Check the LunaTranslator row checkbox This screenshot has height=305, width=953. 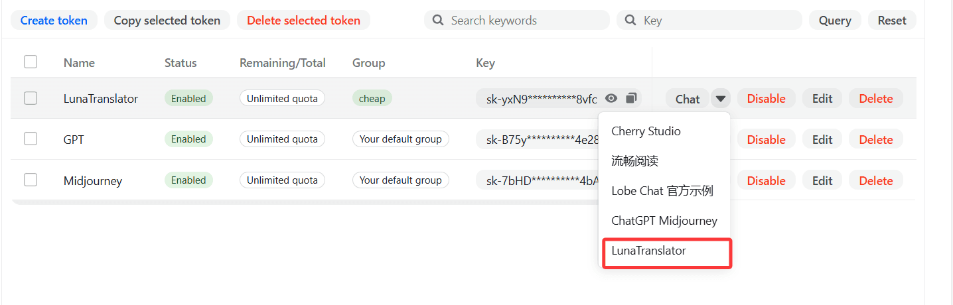pos(31,98)
